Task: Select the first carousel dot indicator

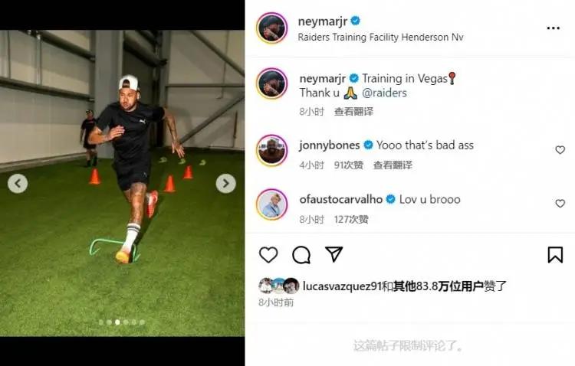Action: coord(101,322)
